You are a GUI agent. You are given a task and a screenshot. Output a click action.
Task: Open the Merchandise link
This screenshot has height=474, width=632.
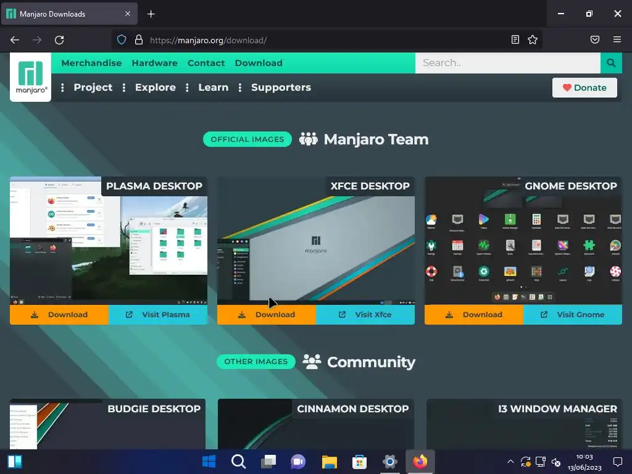tap(91, 63)
